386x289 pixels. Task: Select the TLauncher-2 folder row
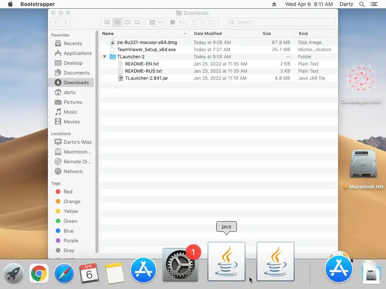pyautogui.click(x=219, y=57)
